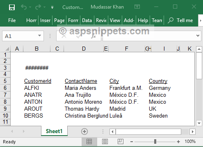The width and height of the screenshot is (203, 147).
Task: Click inside the formula bar input
Action: pyautogui.click(x=149, y=36)
